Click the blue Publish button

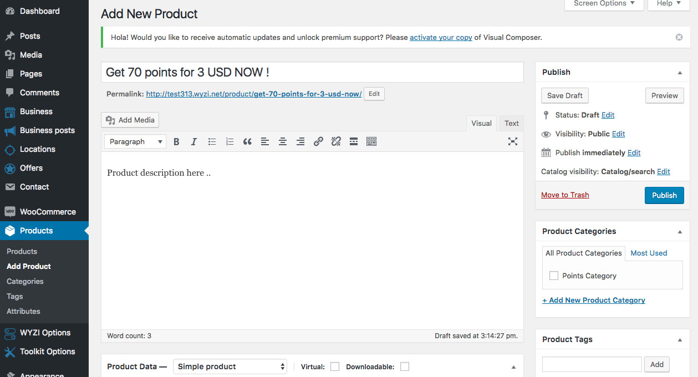coord(664,195)
